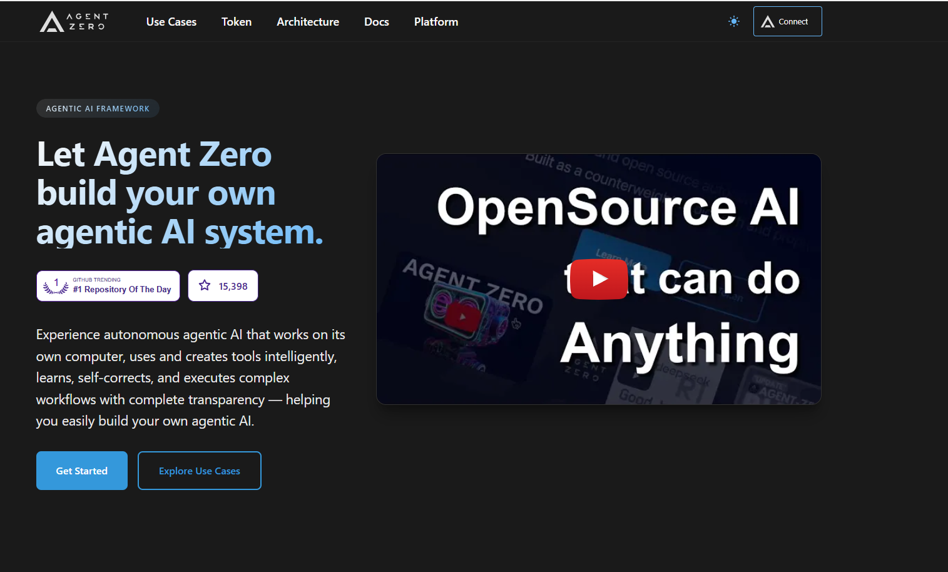Viewport: 948px width, 572px height.
Task: Open the Token page
Action: coord(236,21)
